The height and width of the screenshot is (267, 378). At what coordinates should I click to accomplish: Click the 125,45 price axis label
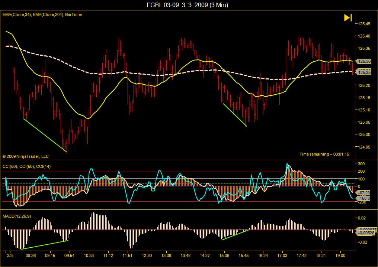coord(364,24)
